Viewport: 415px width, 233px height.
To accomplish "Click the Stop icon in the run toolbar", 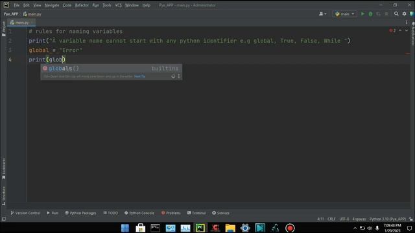I will (386, 14).
